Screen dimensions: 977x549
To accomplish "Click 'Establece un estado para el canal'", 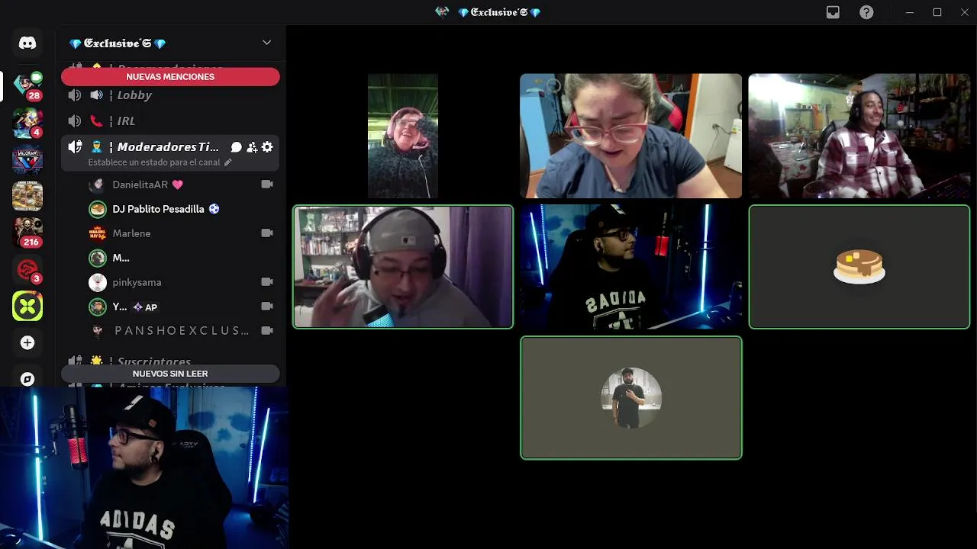I will pos(154,162).
